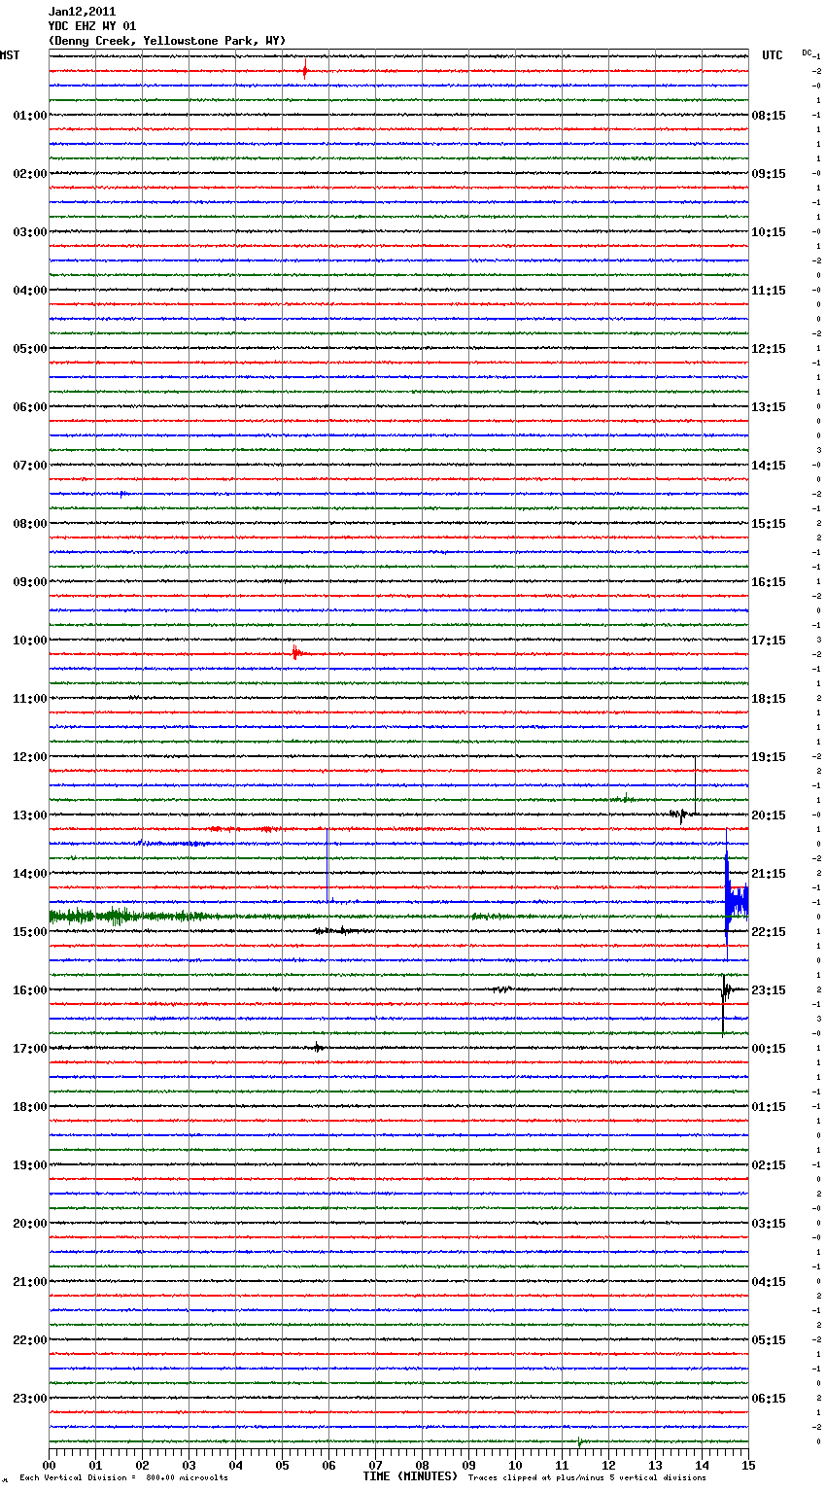Click the vertical division microvolts note
This screenshot has height=1491, width=826.
click(x=123, y=1477)
